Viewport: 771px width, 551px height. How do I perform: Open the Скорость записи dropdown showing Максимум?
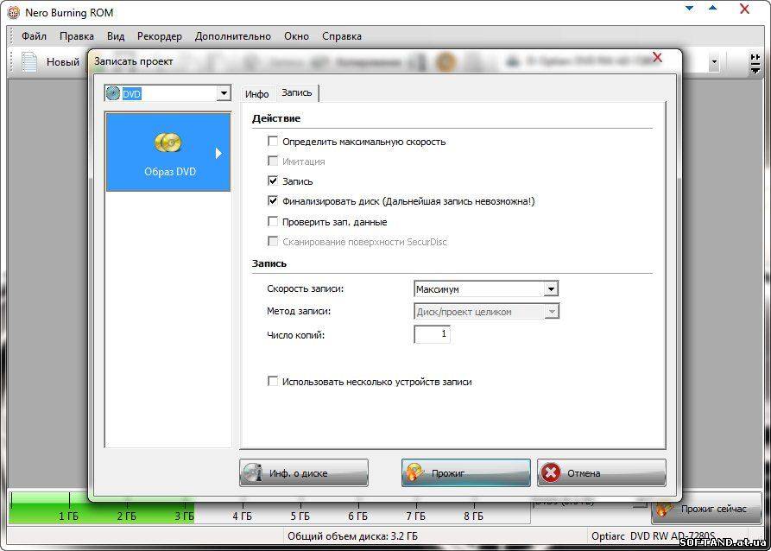[x=486, y=289]
